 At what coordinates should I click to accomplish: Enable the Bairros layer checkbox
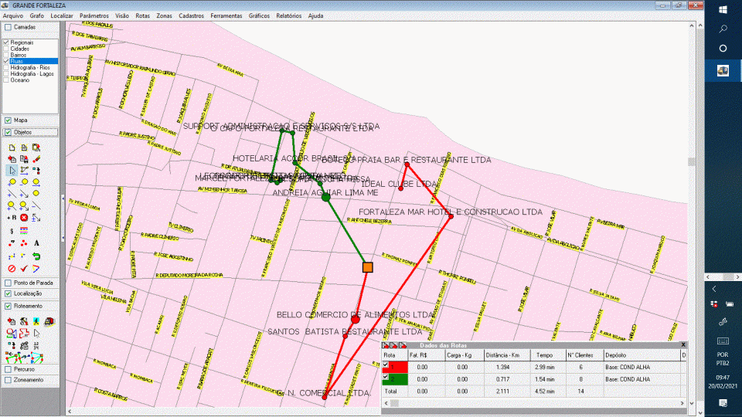[x=6, y=55]
